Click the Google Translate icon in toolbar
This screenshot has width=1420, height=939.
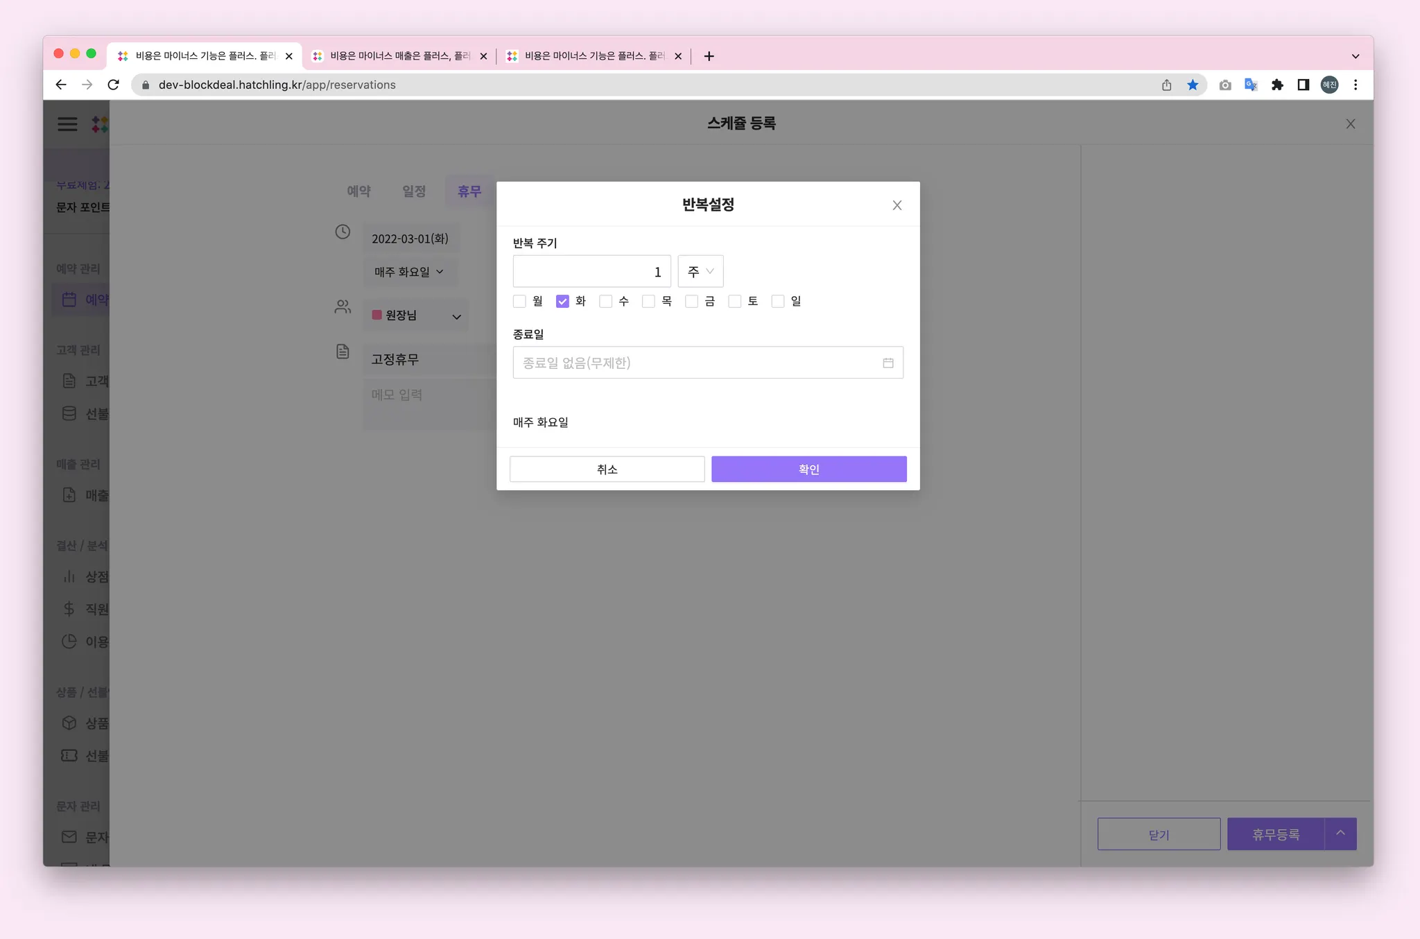click(1251, 85)
